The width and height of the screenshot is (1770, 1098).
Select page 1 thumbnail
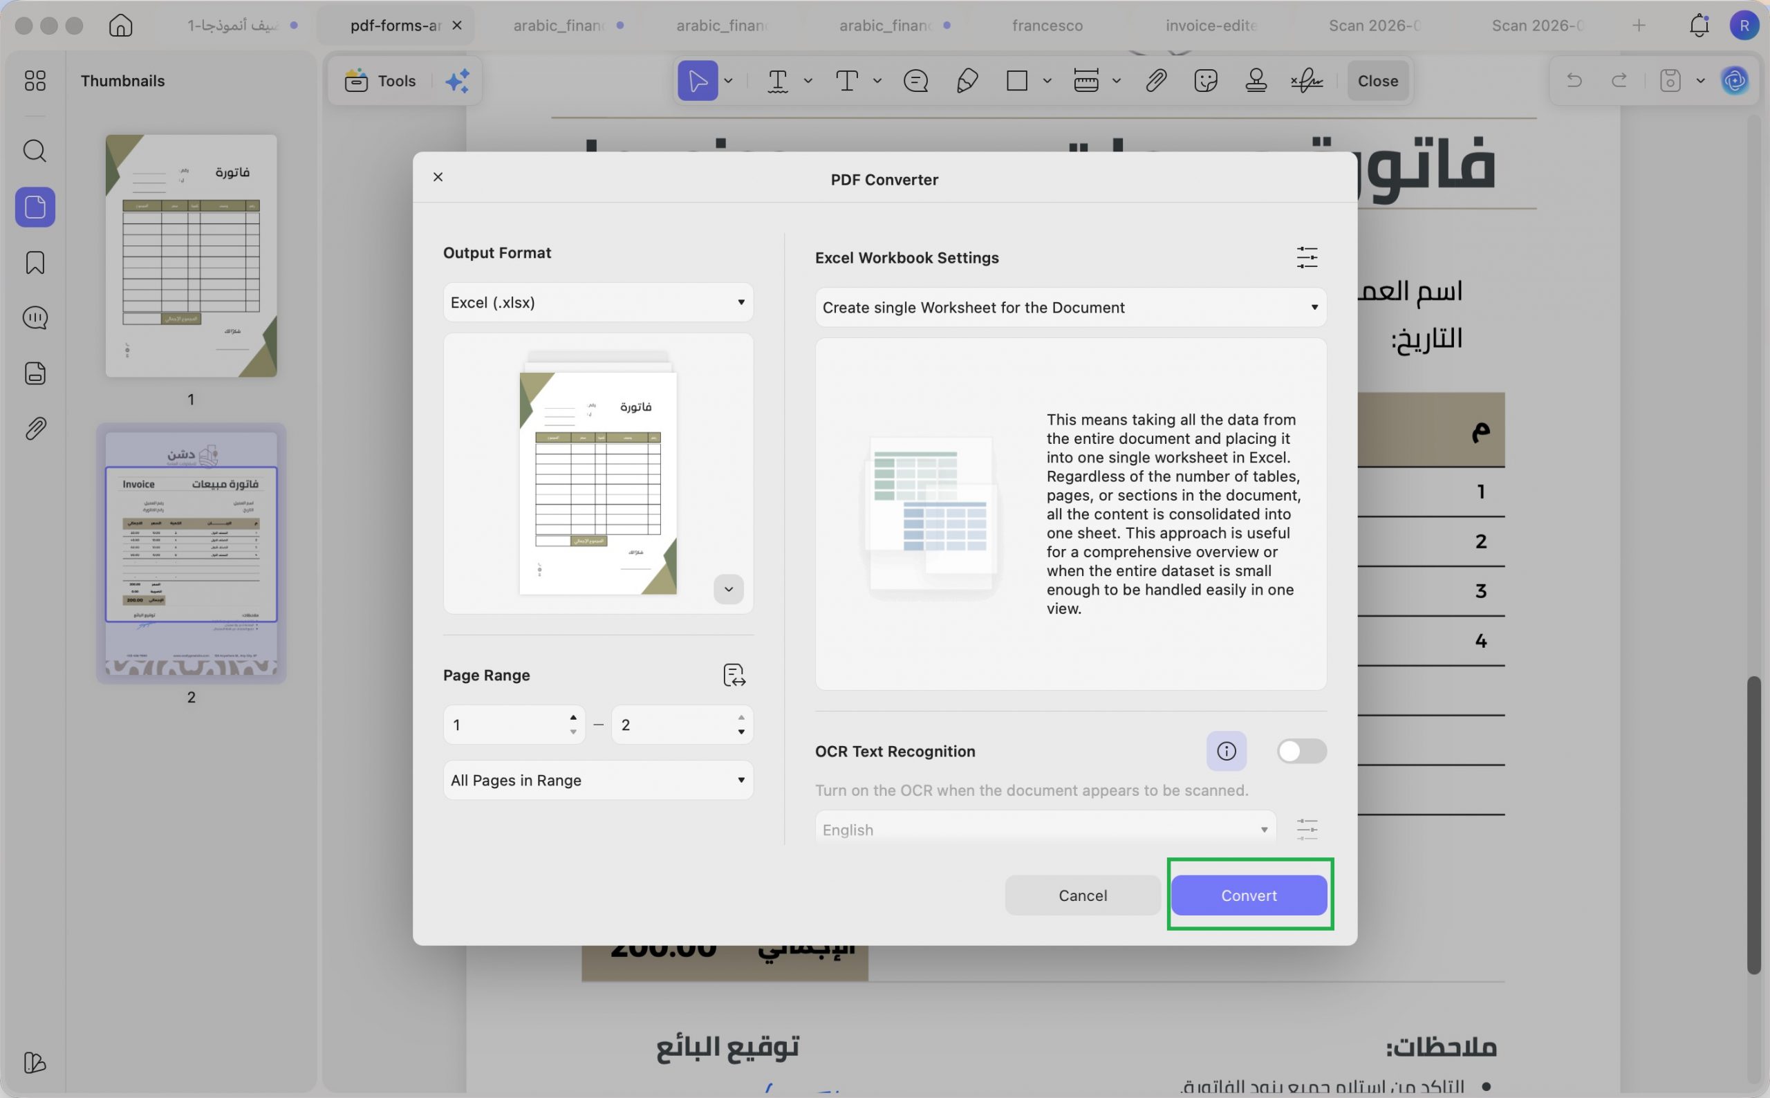pos(191,256)
